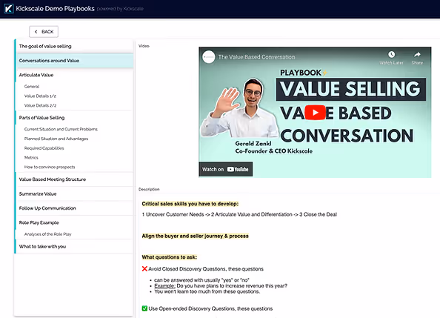The height and width of the screenshot is (318, 440).
Task: Select Conversations around Value section
Action: [74, 61]
